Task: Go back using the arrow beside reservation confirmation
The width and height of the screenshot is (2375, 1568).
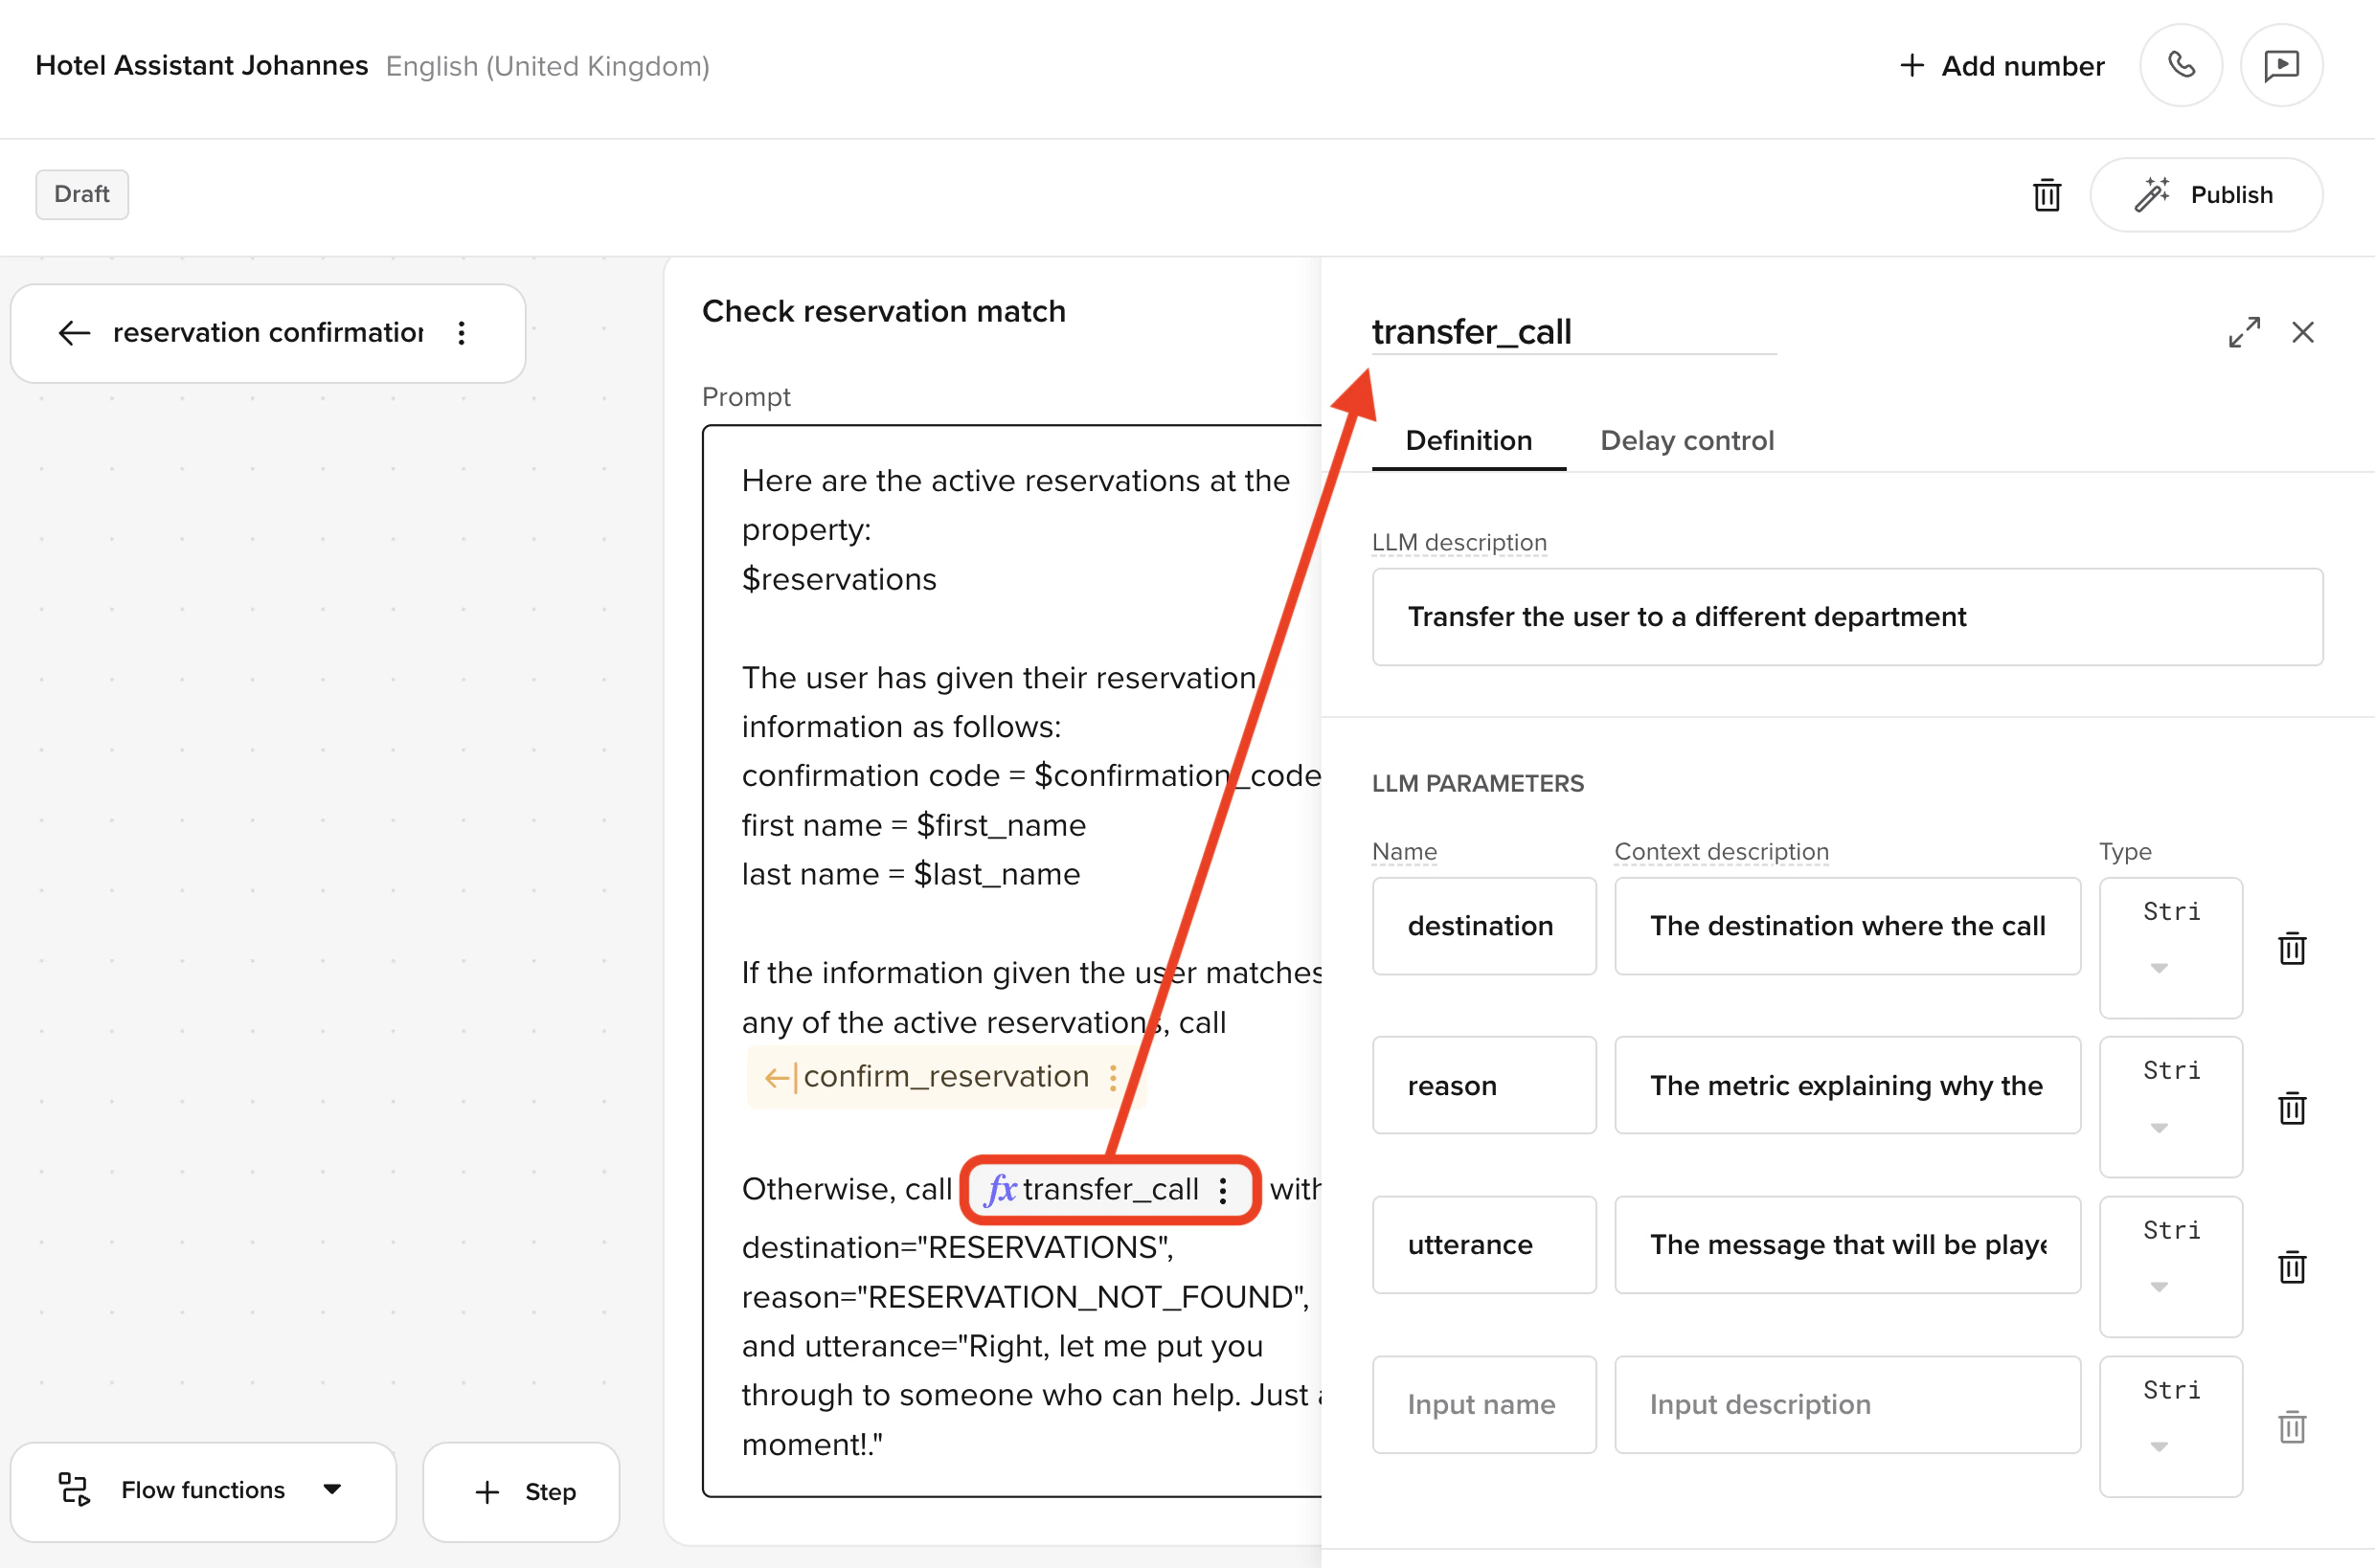Action: (73, 333)
